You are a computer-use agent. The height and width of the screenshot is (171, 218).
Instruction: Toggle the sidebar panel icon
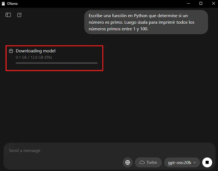click(8, 15)
